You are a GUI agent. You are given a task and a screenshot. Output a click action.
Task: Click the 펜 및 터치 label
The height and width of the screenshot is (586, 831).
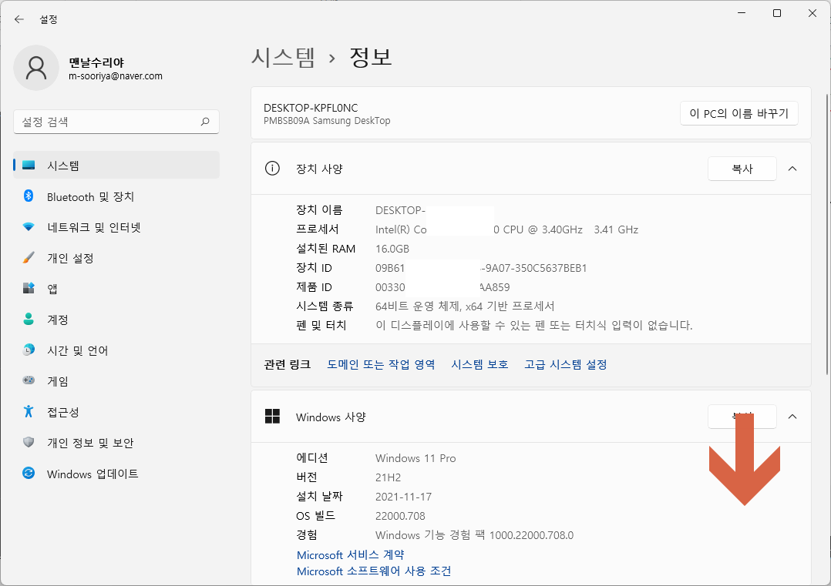pos(321,325)
